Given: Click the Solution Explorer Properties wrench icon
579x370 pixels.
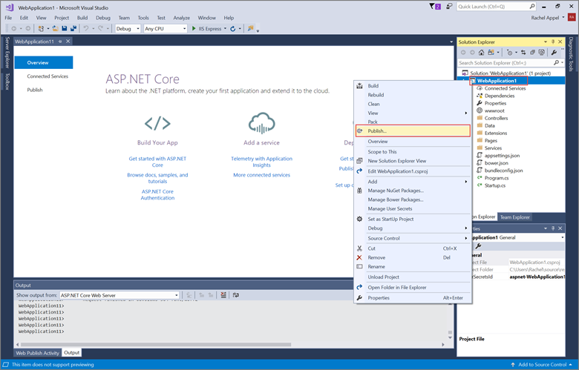Looking at the screenshot, I should point(554,53).
